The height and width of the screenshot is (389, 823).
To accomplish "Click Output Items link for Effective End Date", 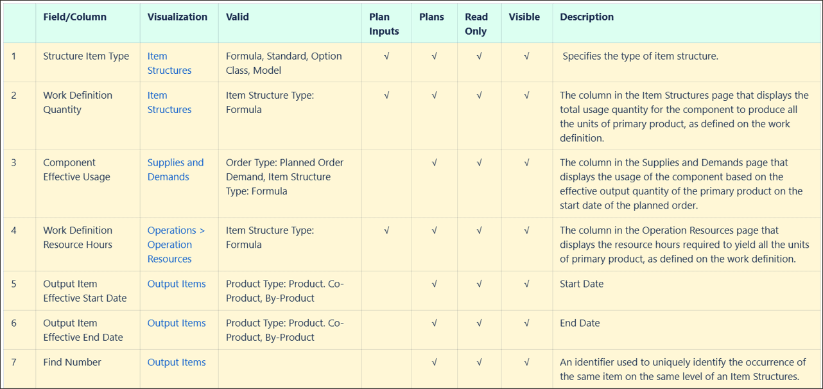I will [x=177, y=323].
